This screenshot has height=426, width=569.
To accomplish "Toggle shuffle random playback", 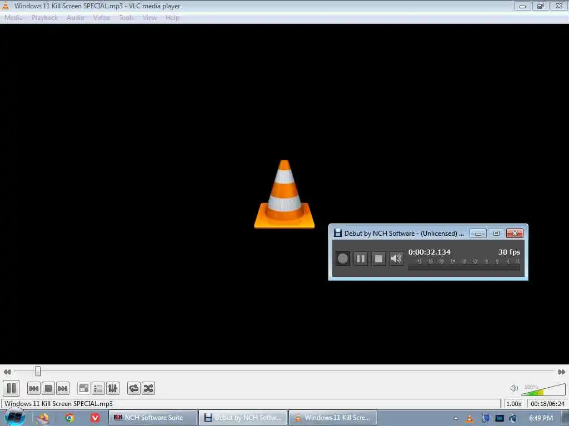I will pos(148,388).
